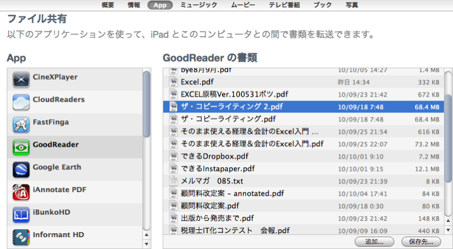Select the Excel.pdf file name
The height and width of the screenshot is (249, 453).
pos(197,82)
